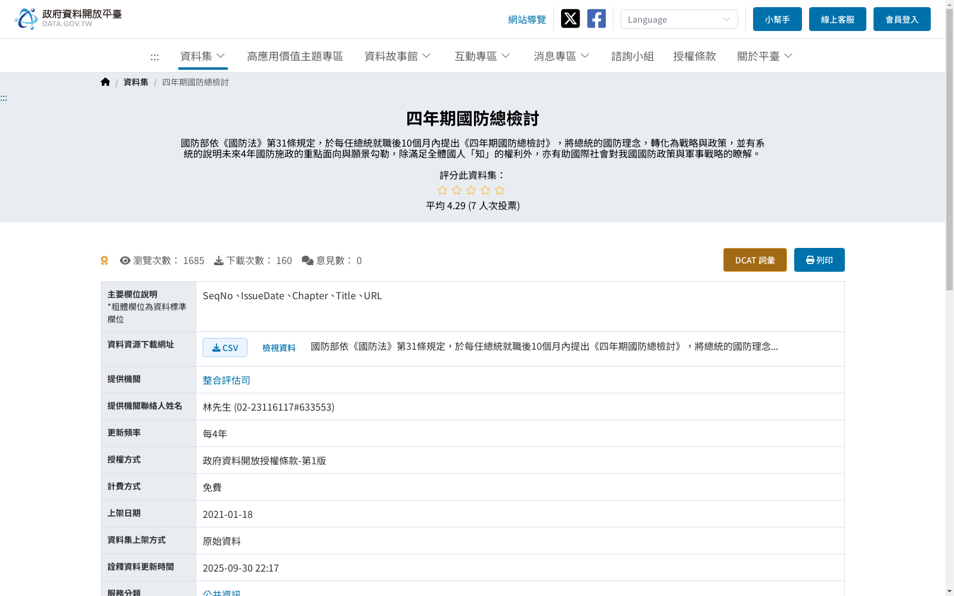Open the 整合評估司 agency link
This screenshot has height=596, width=954.
click(x=226, y=380)
